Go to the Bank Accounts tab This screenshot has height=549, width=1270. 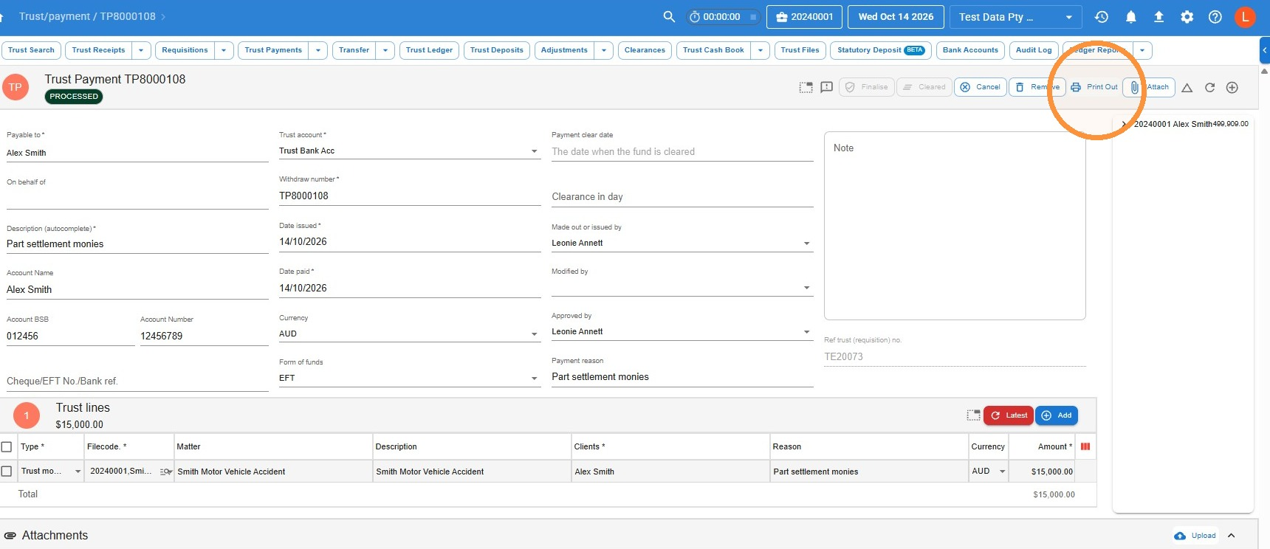pos(970,50)
